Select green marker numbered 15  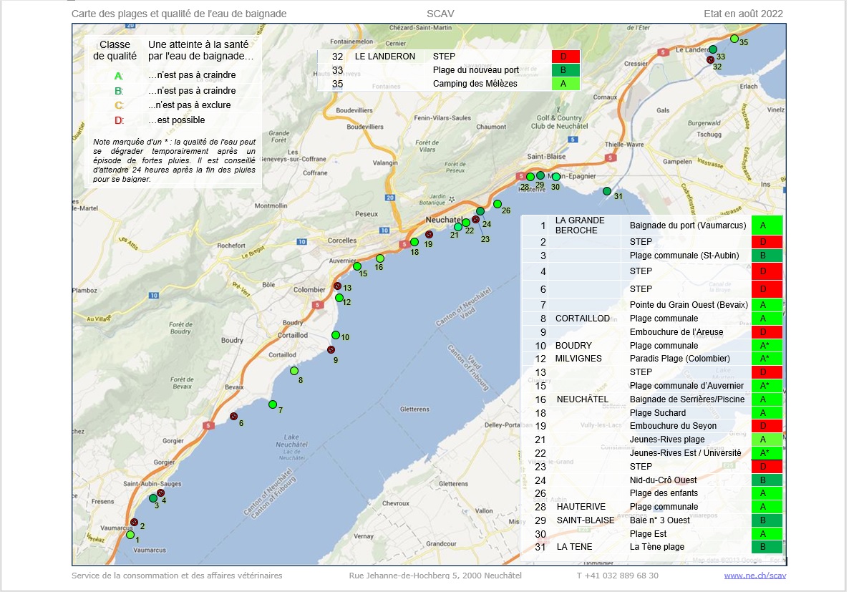click(357, 266)
